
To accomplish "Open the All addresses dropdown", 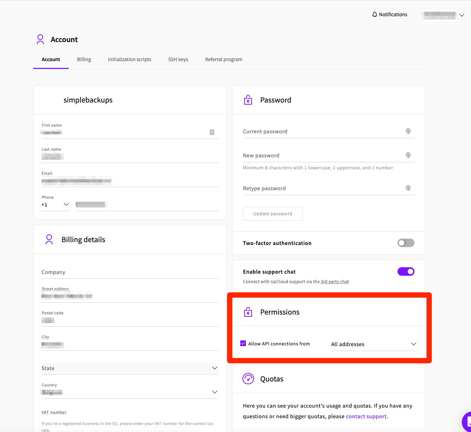I will (374, 344).
